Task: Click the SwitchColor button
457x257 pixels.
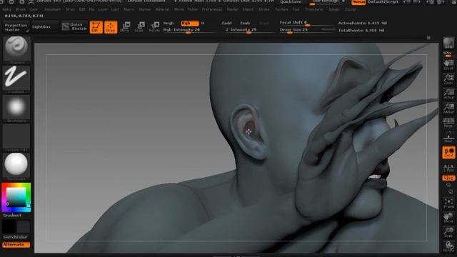Action: point(16,237)
